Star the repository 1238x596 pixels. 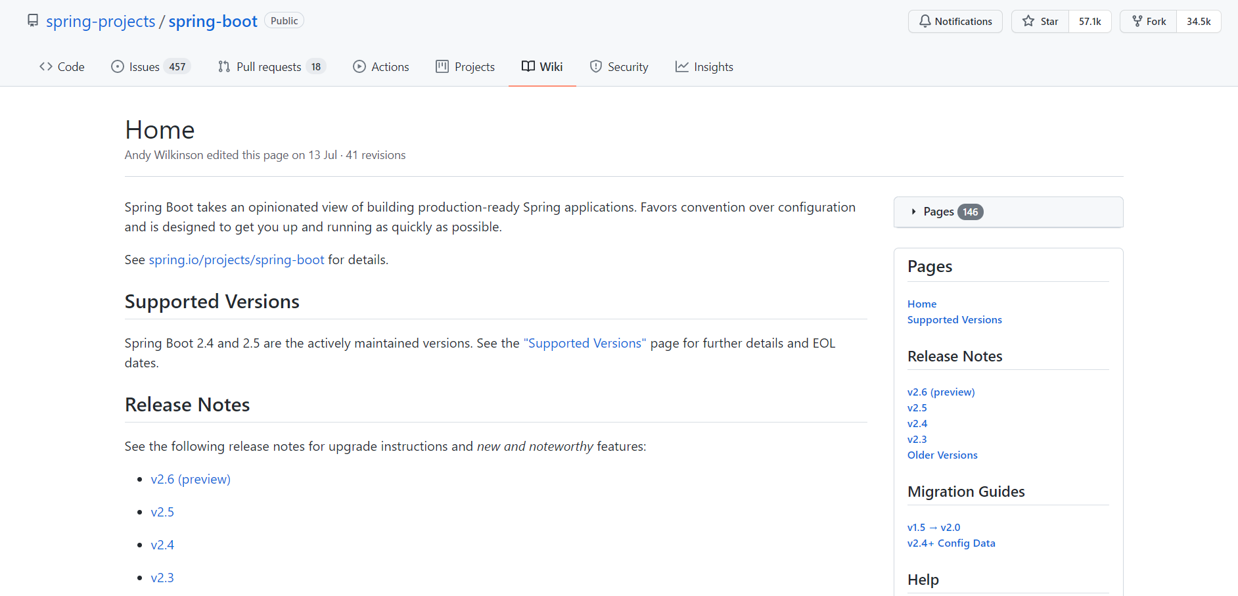[1040, 21]
